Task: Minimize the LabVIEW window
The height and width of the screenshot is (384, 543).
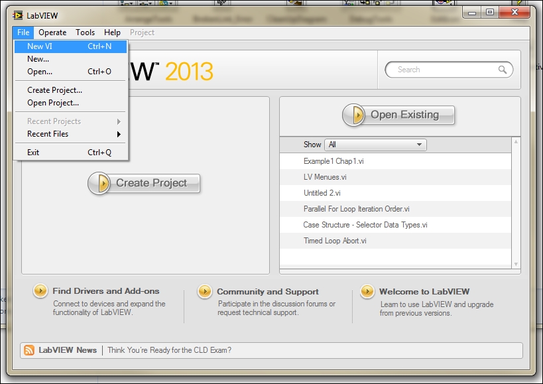Action: (471, 13)
